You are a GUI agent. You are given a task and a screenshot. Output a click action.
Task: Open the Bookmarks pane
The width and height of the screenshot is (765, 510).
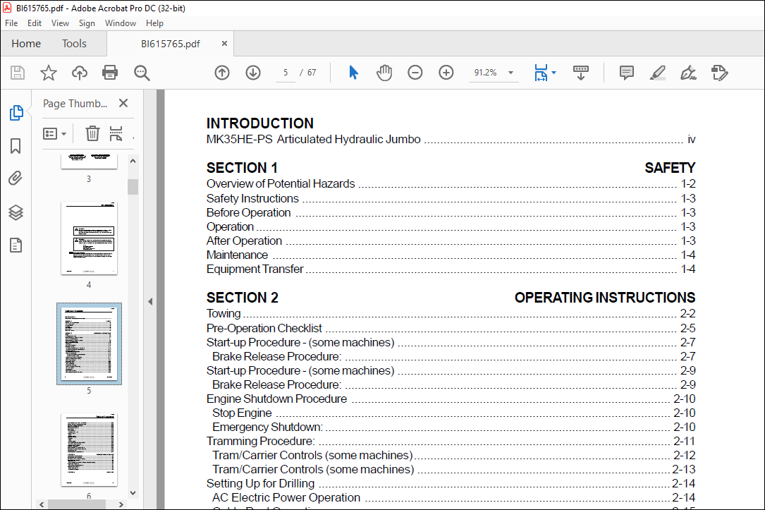click(16, 146)
